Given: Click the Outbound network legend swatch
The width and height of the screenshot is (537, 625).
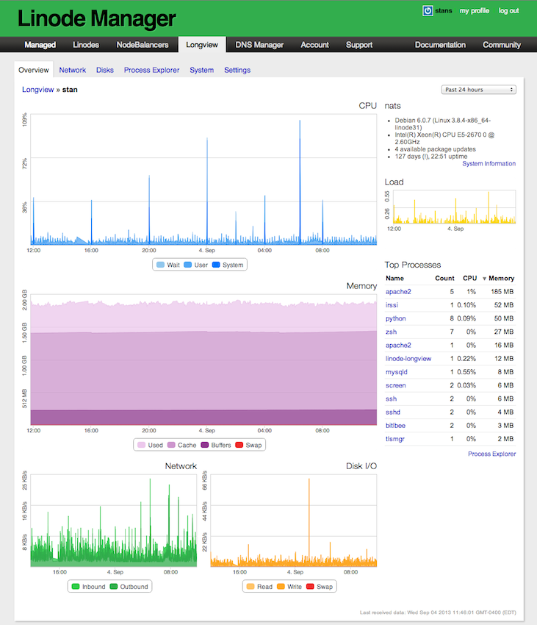Looking at the screenshot, I should pyautogui.click(x=114, y=587).
